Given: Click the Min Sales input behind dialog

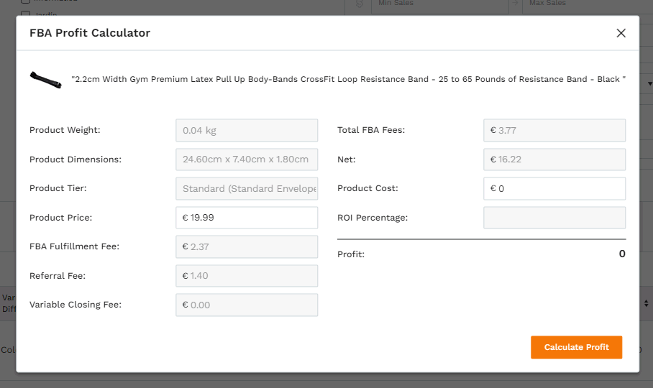Looking at the screenshot, I should point(440,6).
